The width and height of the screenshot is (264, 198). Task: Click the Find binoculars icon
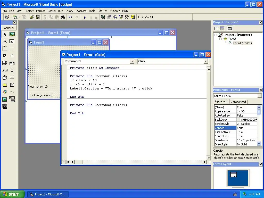pos(63,17)
